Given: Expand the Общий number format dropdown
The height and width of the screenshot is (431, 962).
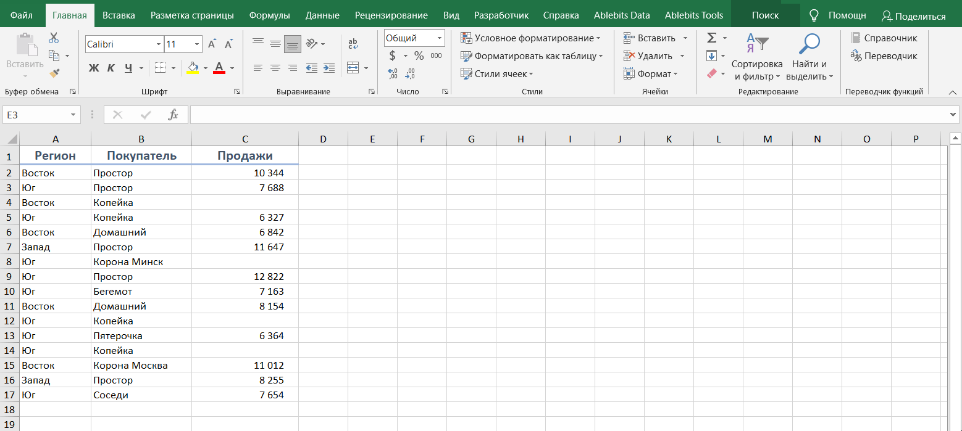Looking at the screenshot, I should point(440,38).
